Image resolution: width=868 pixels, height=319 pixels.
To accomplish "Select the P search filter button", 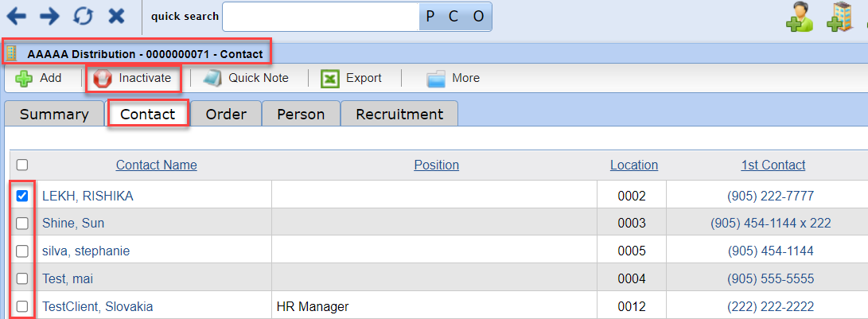I will (430, 17).
